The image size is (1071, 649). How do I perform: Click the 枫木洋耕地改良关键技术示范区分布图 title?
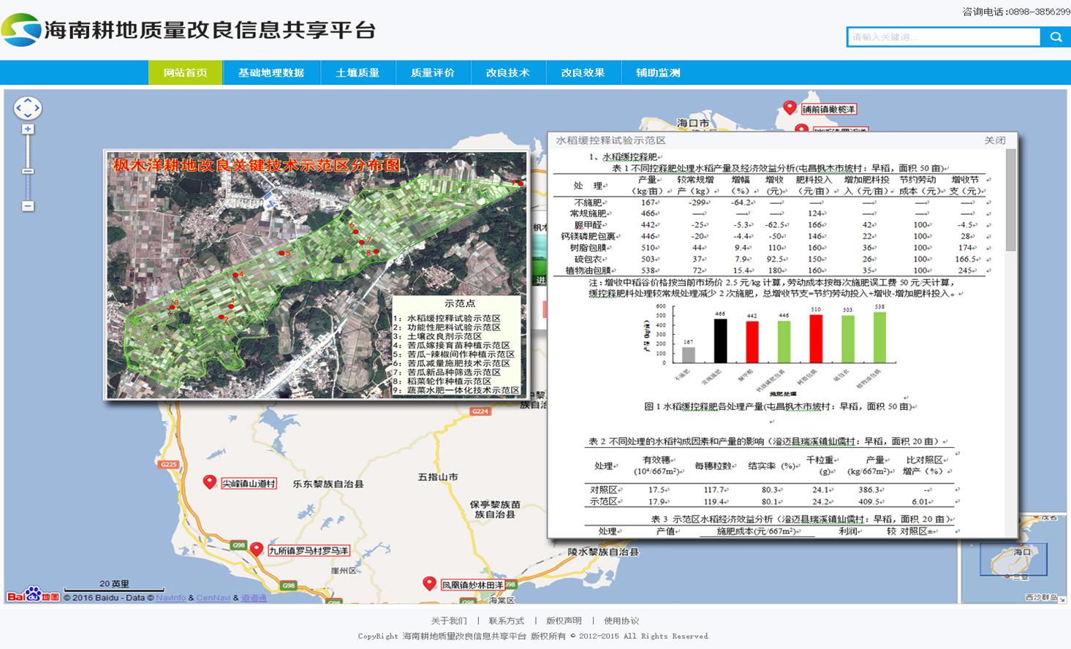[x=257, y=165]
